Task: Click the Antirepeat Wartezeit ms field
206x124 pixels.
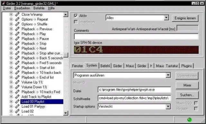Action: (188, 28)
